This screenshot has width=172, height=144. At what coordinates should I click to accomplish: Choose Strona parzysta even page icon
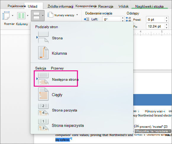pos(43,109)
